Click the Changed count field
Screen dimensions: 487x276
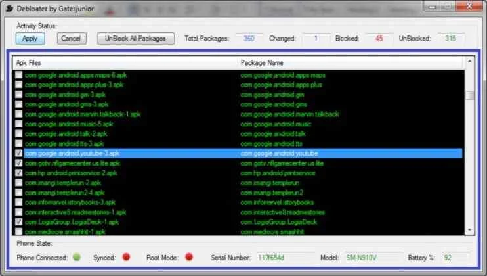pos(316,39)
